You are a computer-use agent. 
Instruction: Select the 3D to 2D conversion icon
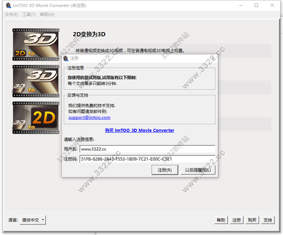click(x=36, y=118)
